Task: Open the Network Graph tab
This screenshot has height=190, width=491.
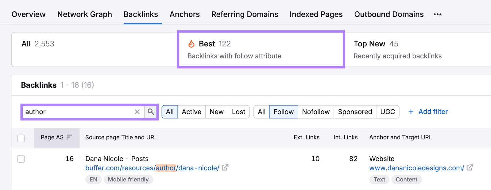Action: click(84, 14)
